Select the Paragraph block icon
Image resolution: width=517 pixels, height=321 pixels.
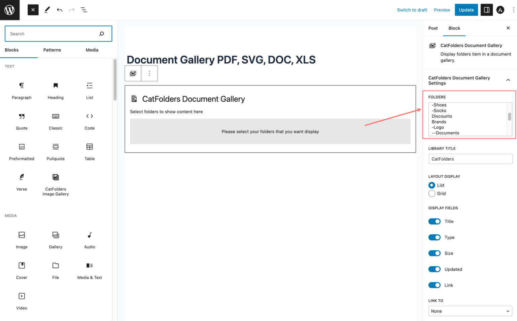22,86
